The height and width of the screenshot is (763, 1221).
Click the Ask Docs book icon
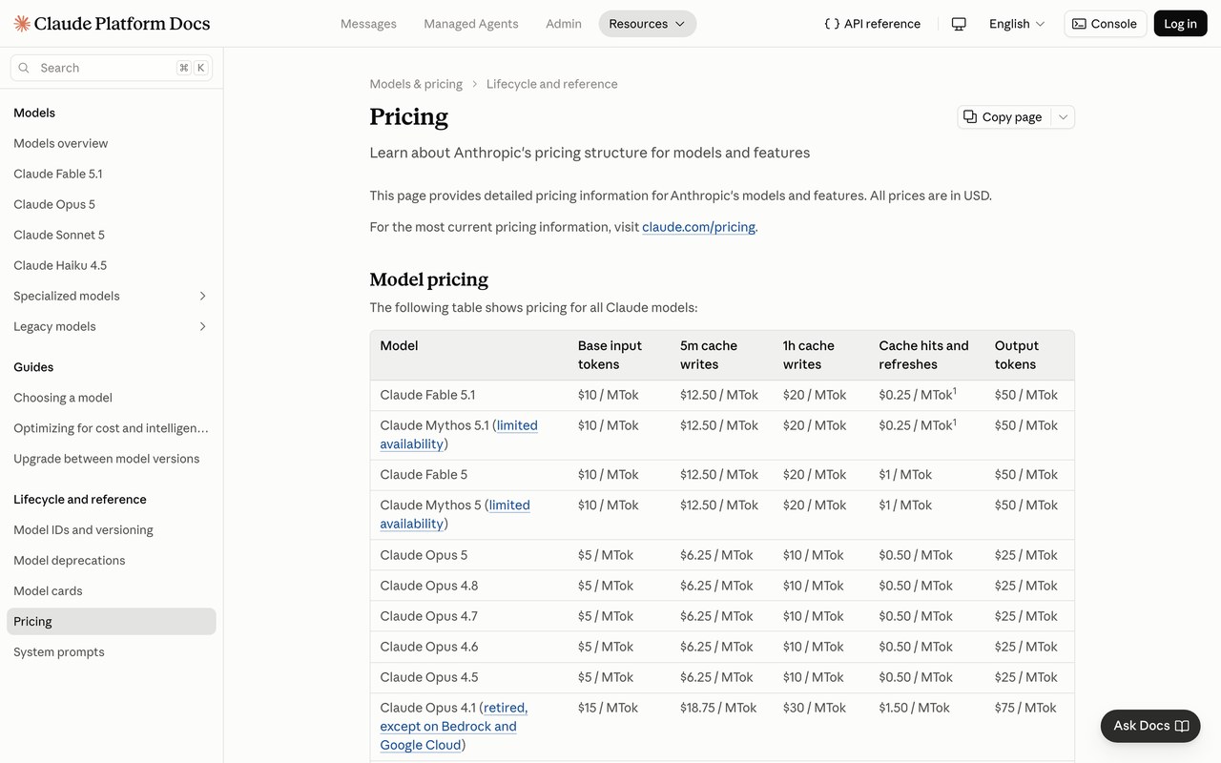click(1182, 726)
